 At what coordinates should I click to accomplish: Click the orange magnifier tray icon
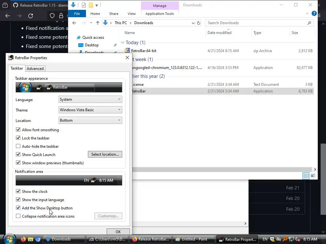coord(285,239)
